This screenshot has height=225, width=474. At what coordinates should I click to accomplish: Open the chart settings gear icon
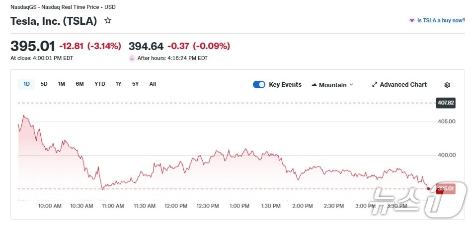[447, 85]
